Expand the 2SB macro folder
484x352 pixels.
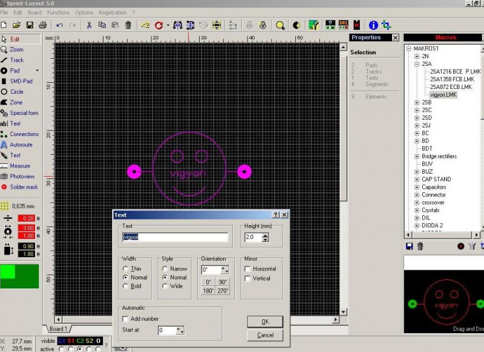417,103
